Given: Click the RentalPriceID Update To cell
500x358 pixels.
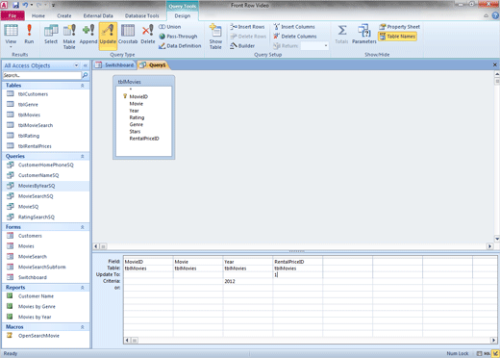Looking at the screenshot, I should pyautogui.click(x=297, y=275).
